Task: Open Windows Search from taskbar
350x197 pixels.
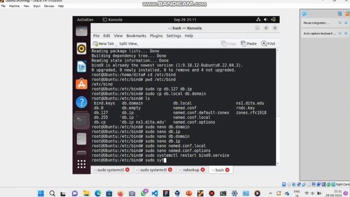Action: (52, 193)
